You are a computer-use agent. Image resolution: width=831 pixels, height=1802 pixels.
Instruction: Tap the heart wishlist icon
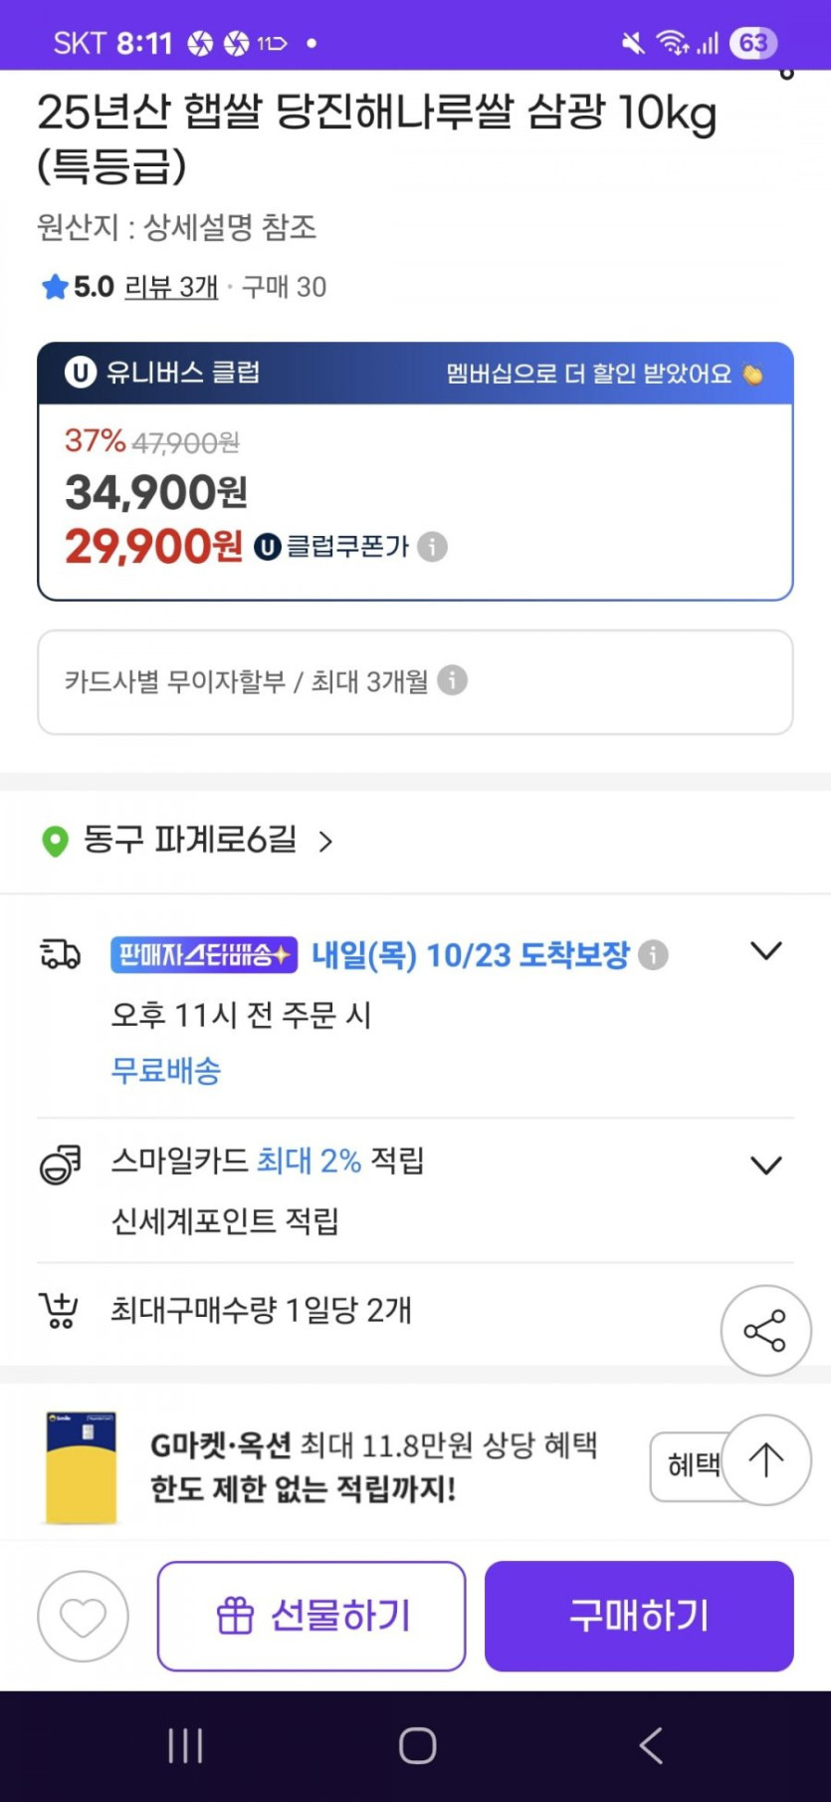[x=83, y=1616]
